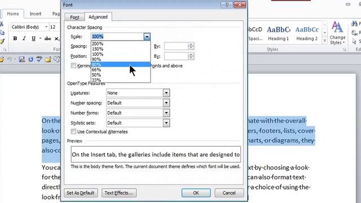Image resolution: width=361 pixels, height=203 pixels.
Task: Click the Select cursor icon in Editing
Action: 355,41
